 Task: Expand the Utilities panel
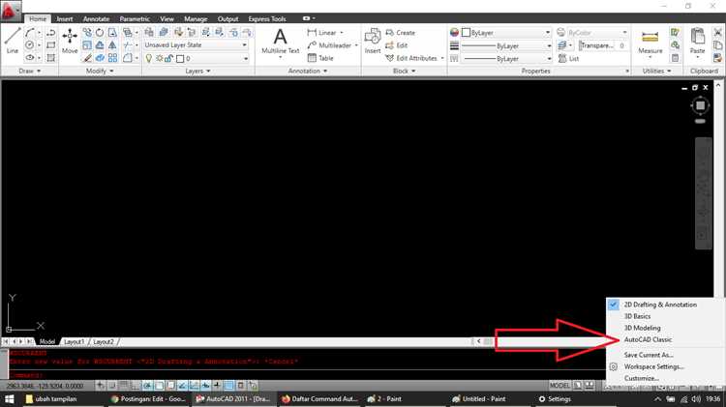tap(656, 72)
